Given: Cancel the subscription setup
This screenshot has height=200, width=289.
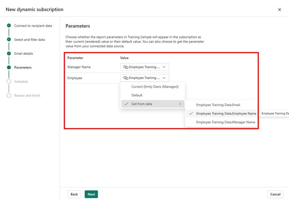Looking at the screenshot, I should tap(275, 194).
